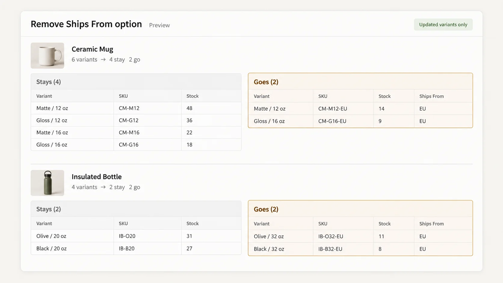Click the Preview label beside the heading
503x283 pixels.
159,25
